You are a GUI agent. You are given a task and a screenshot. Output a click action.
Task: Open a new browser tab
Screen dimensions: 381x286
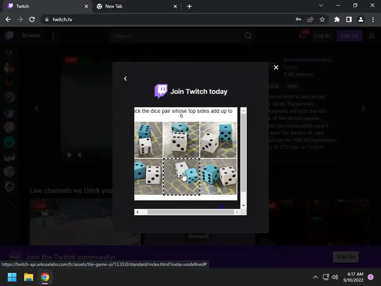[189, 6]
